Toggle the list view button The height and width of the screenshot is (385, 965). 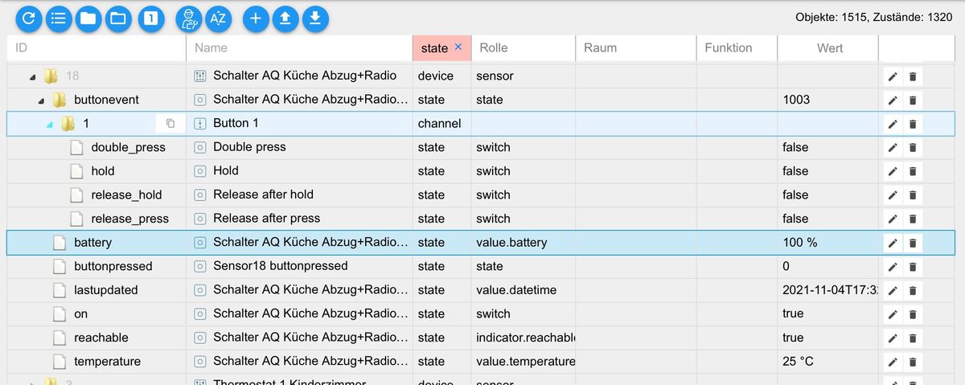(59, 18)
